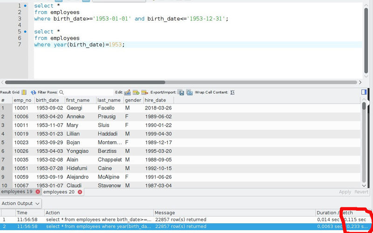Viewport: 373px width, 233px height.
Task: Click the cell with last name Preusig
Action: (x=107, y=116)
